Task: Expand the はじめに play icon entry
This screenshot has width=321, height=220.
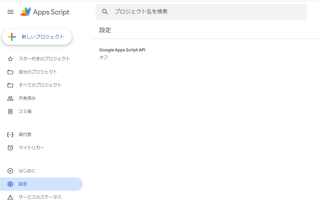Action: click(x=10, y=171)
